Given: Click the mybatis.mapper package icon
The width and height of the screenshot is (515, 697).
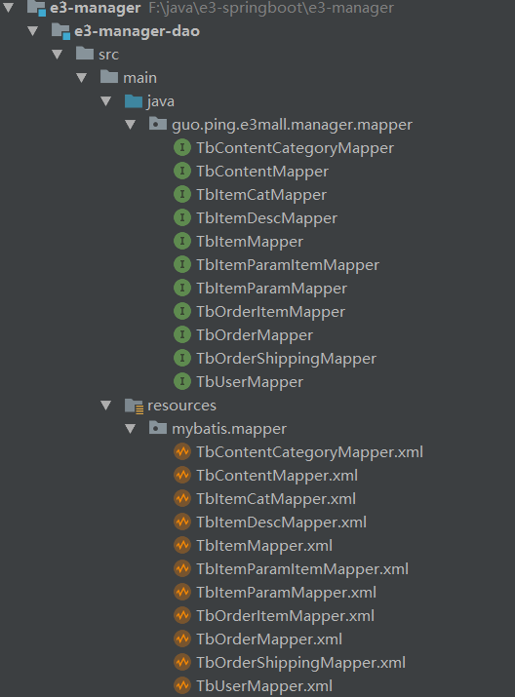Looking at the screenshot, I should [x=158, y=428].
